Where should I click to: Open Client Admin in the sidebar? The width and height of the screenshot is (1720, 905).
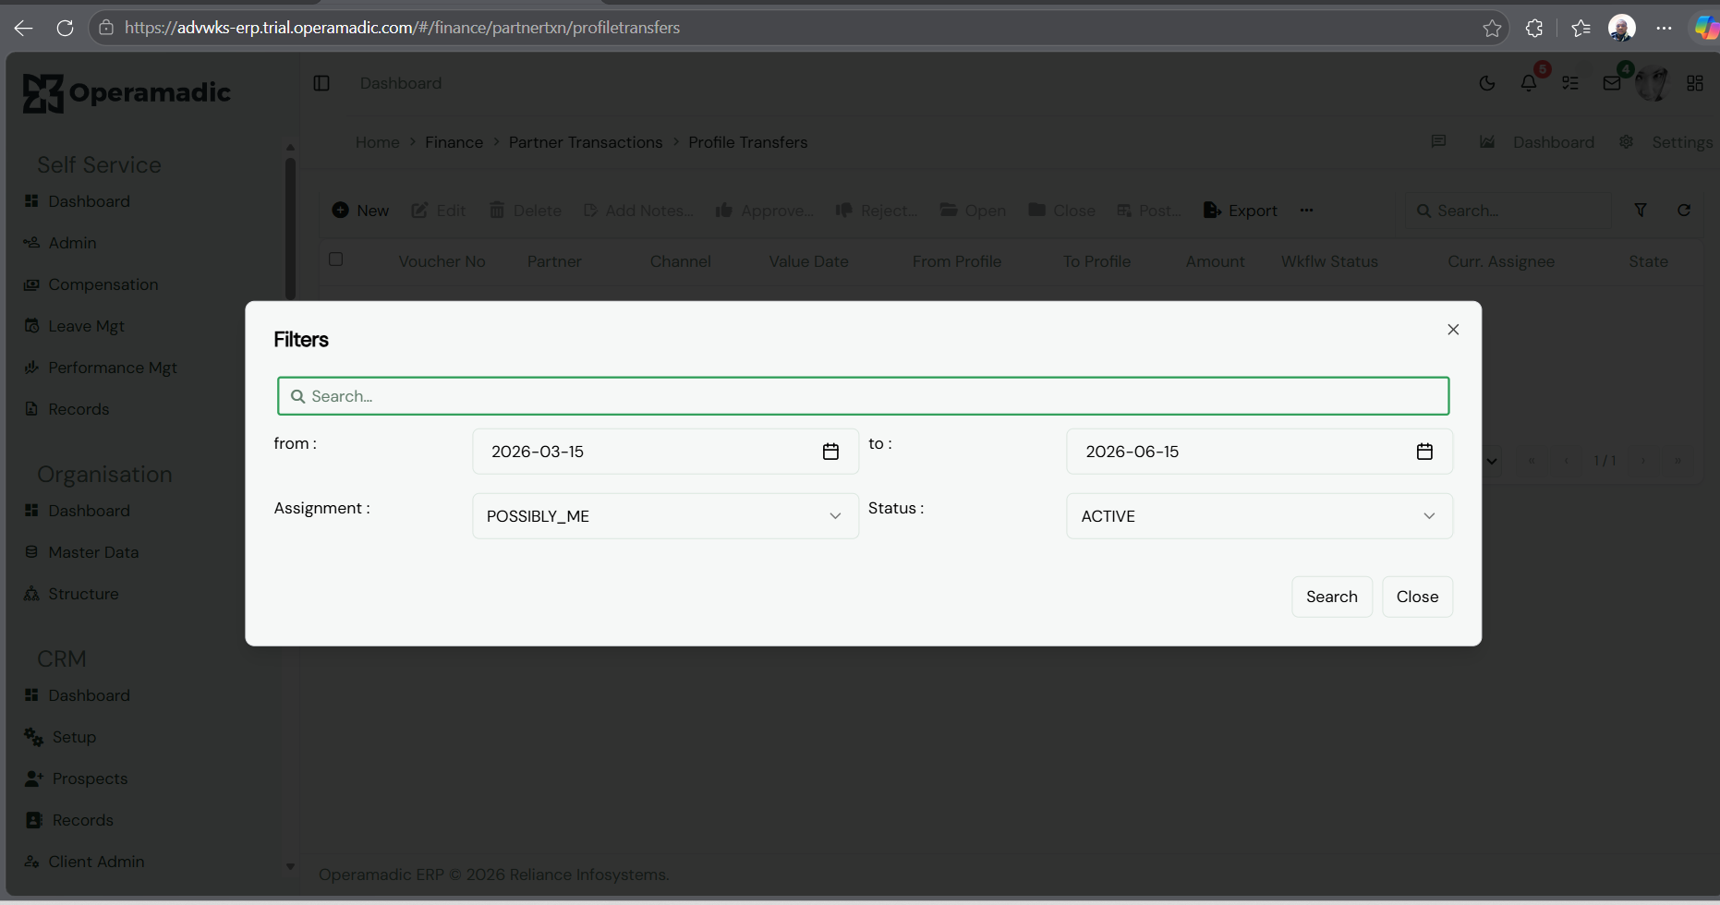tap(84, 862)
